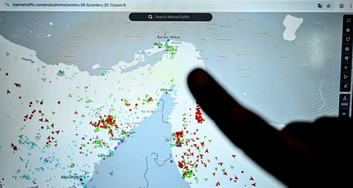This screenshot has height=188, width=353.
Task: Click the infinity icon in sidebar
Action: click(x=344, y=114)
